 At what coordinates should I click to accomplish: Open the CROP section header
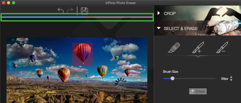tap(198, 13)
